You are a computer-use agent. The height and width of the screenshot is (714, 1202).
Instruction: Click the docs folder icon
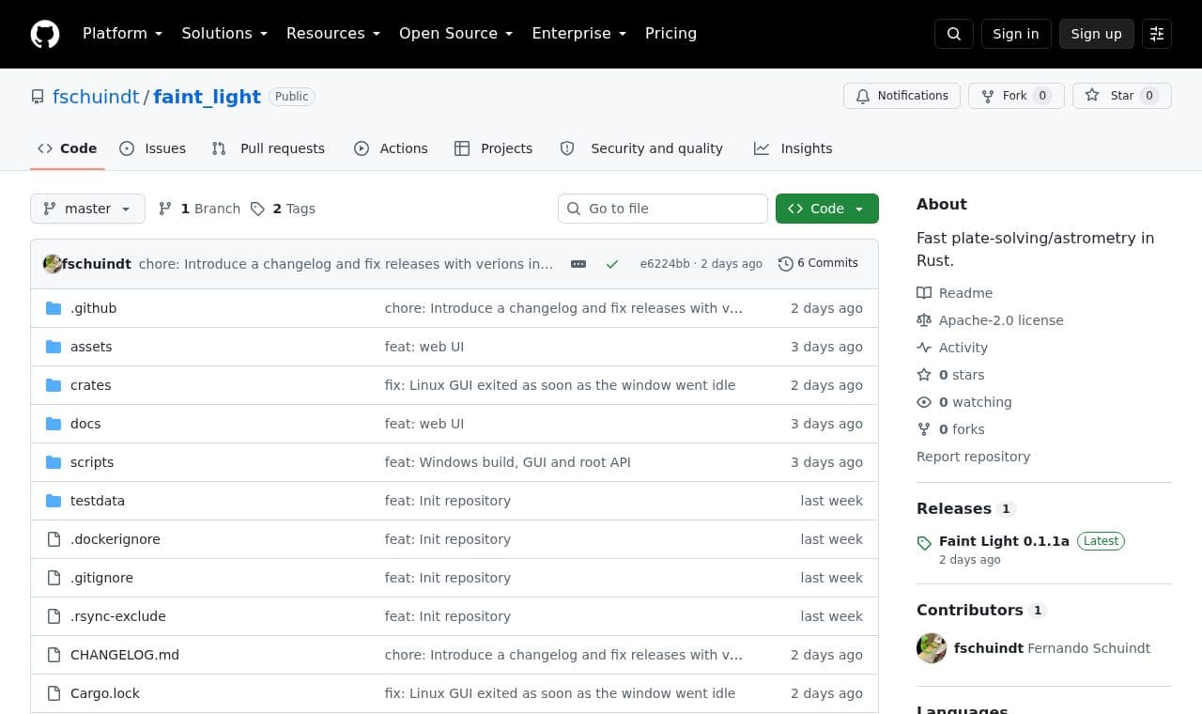click(54, 424)
